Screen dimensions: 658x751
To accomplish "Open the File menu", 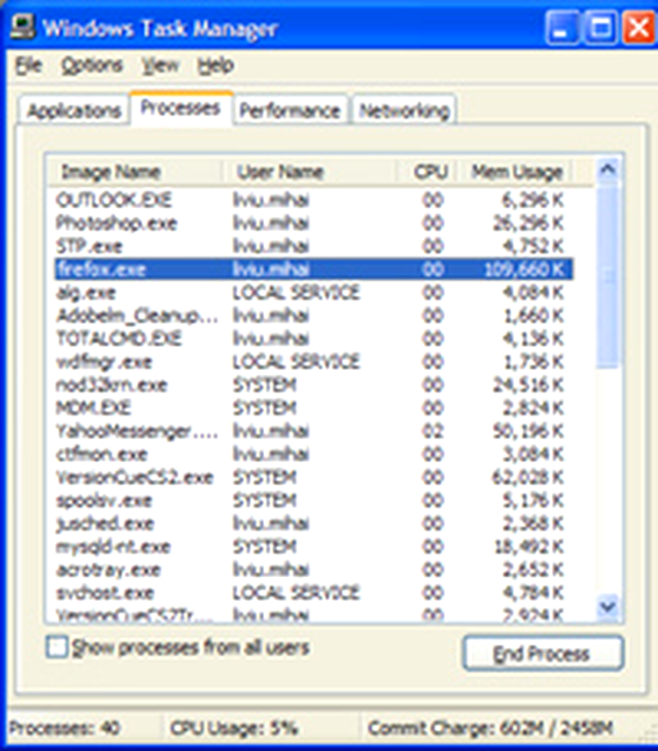I will [29, 66].
